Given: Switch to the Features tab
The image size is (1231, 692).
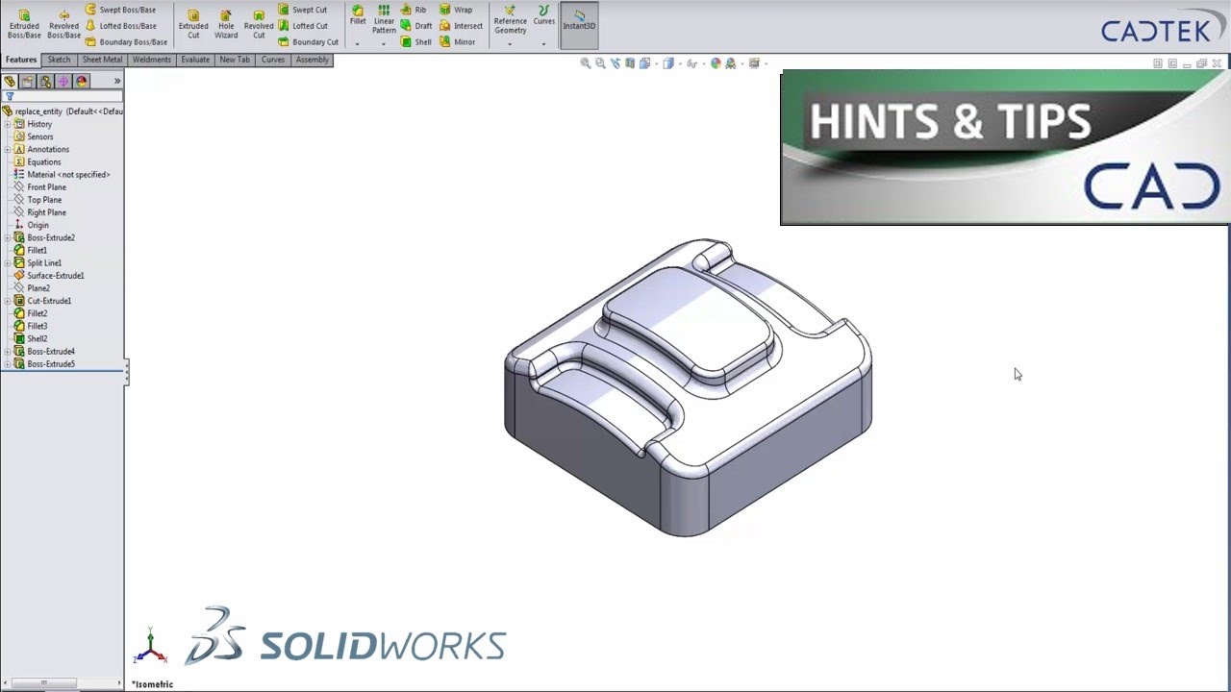Looking at the screenshot, I should click(21, 60).
